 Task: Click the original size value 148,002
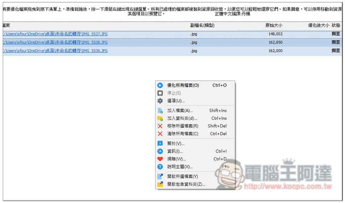(x=275, y=34)
